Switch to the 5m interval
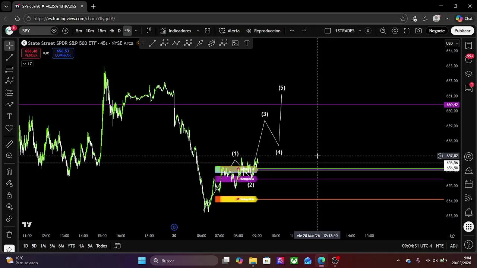The image size is (477, 268). click(x=79, y=31)
